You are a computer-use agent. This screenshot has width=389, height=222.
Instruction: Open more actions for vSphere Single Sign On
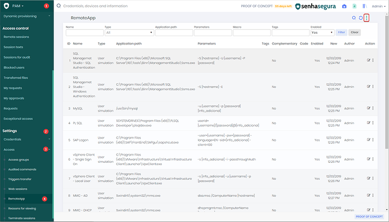point(373,159)
